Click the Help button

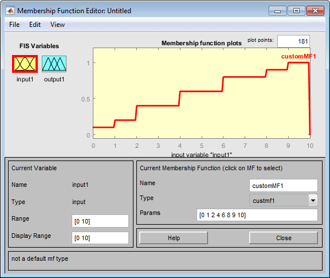(x=174, y=238)
